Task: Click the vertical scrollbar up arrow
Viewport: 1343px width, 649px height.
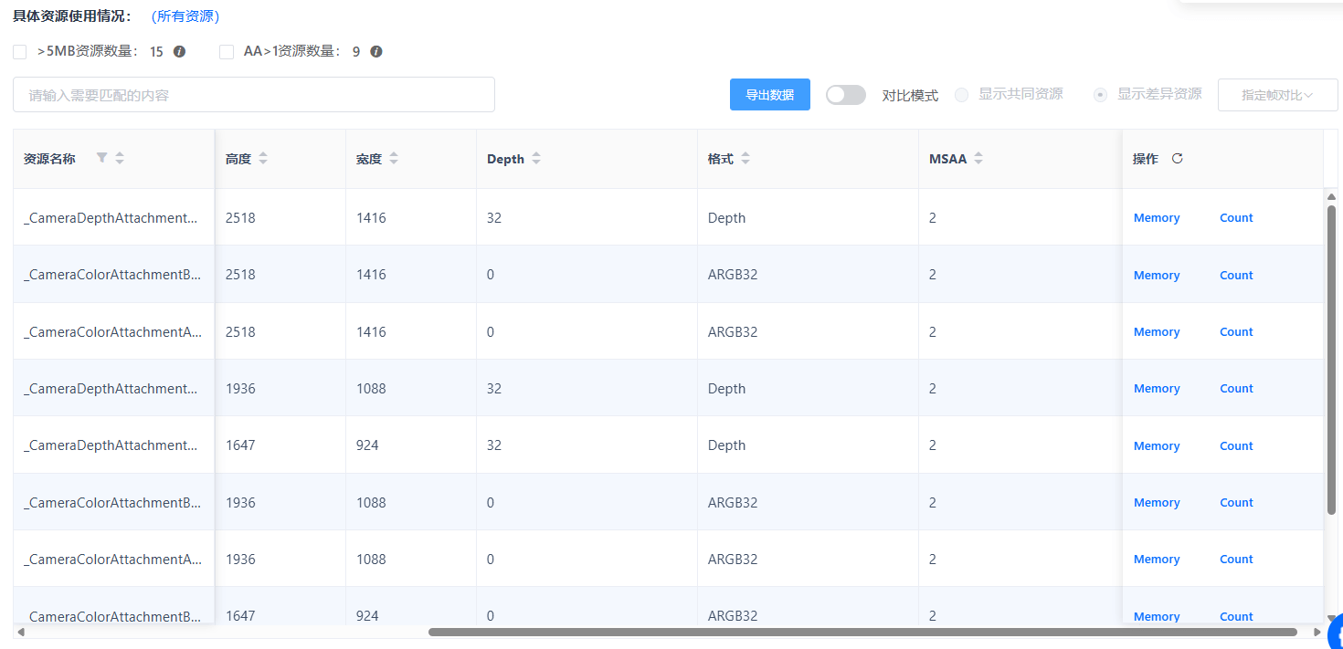Action: tap(1332, 196)
